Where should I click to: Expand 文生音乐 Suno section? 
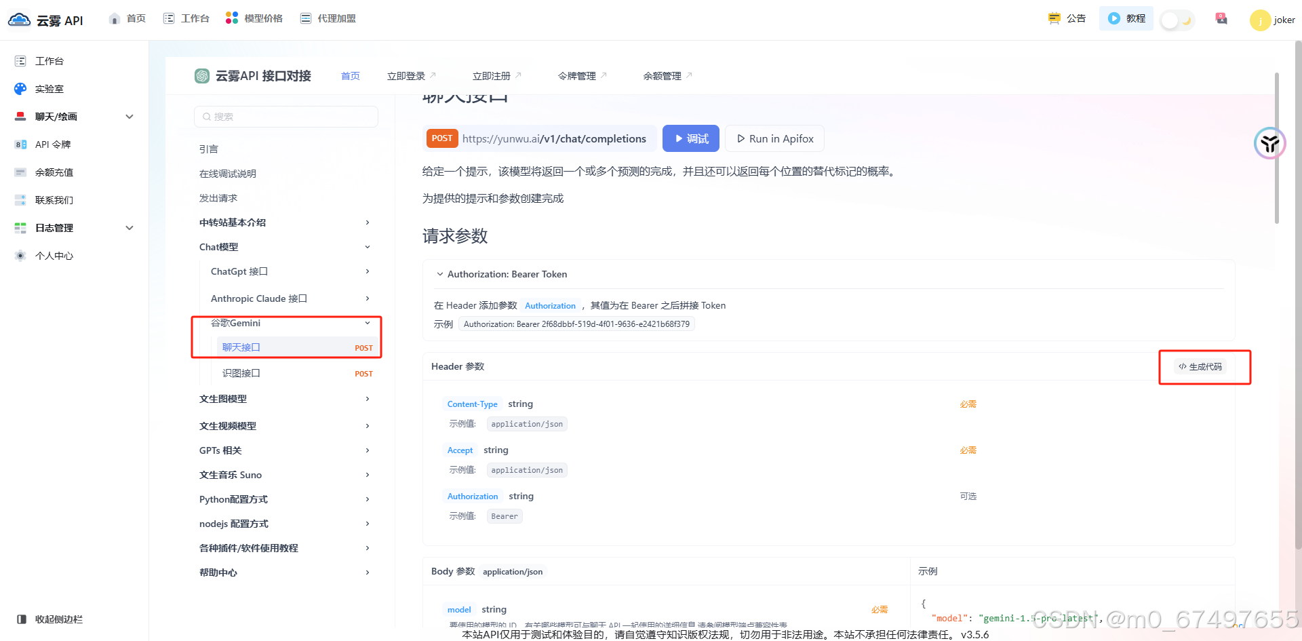point(286,475)
